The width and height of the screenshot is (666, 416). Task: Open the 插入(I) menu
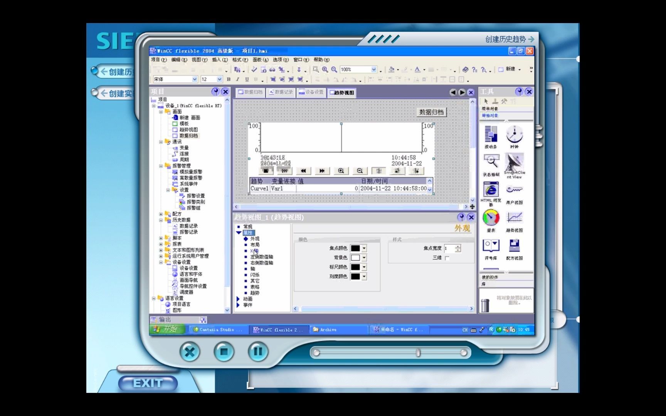pyautogui.click(x=220, y=60)
